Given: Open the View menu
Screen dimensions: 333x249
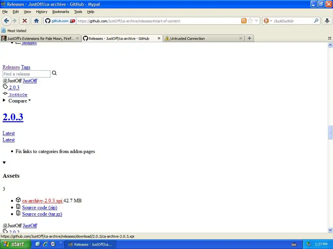Looking at the screenshot, I should (x=27, y=12).
